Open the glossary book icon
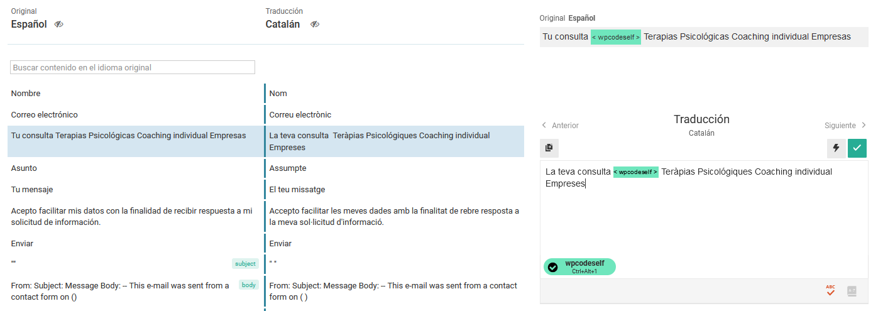Viewport: 883px width, 311px height. coord(852,291)
